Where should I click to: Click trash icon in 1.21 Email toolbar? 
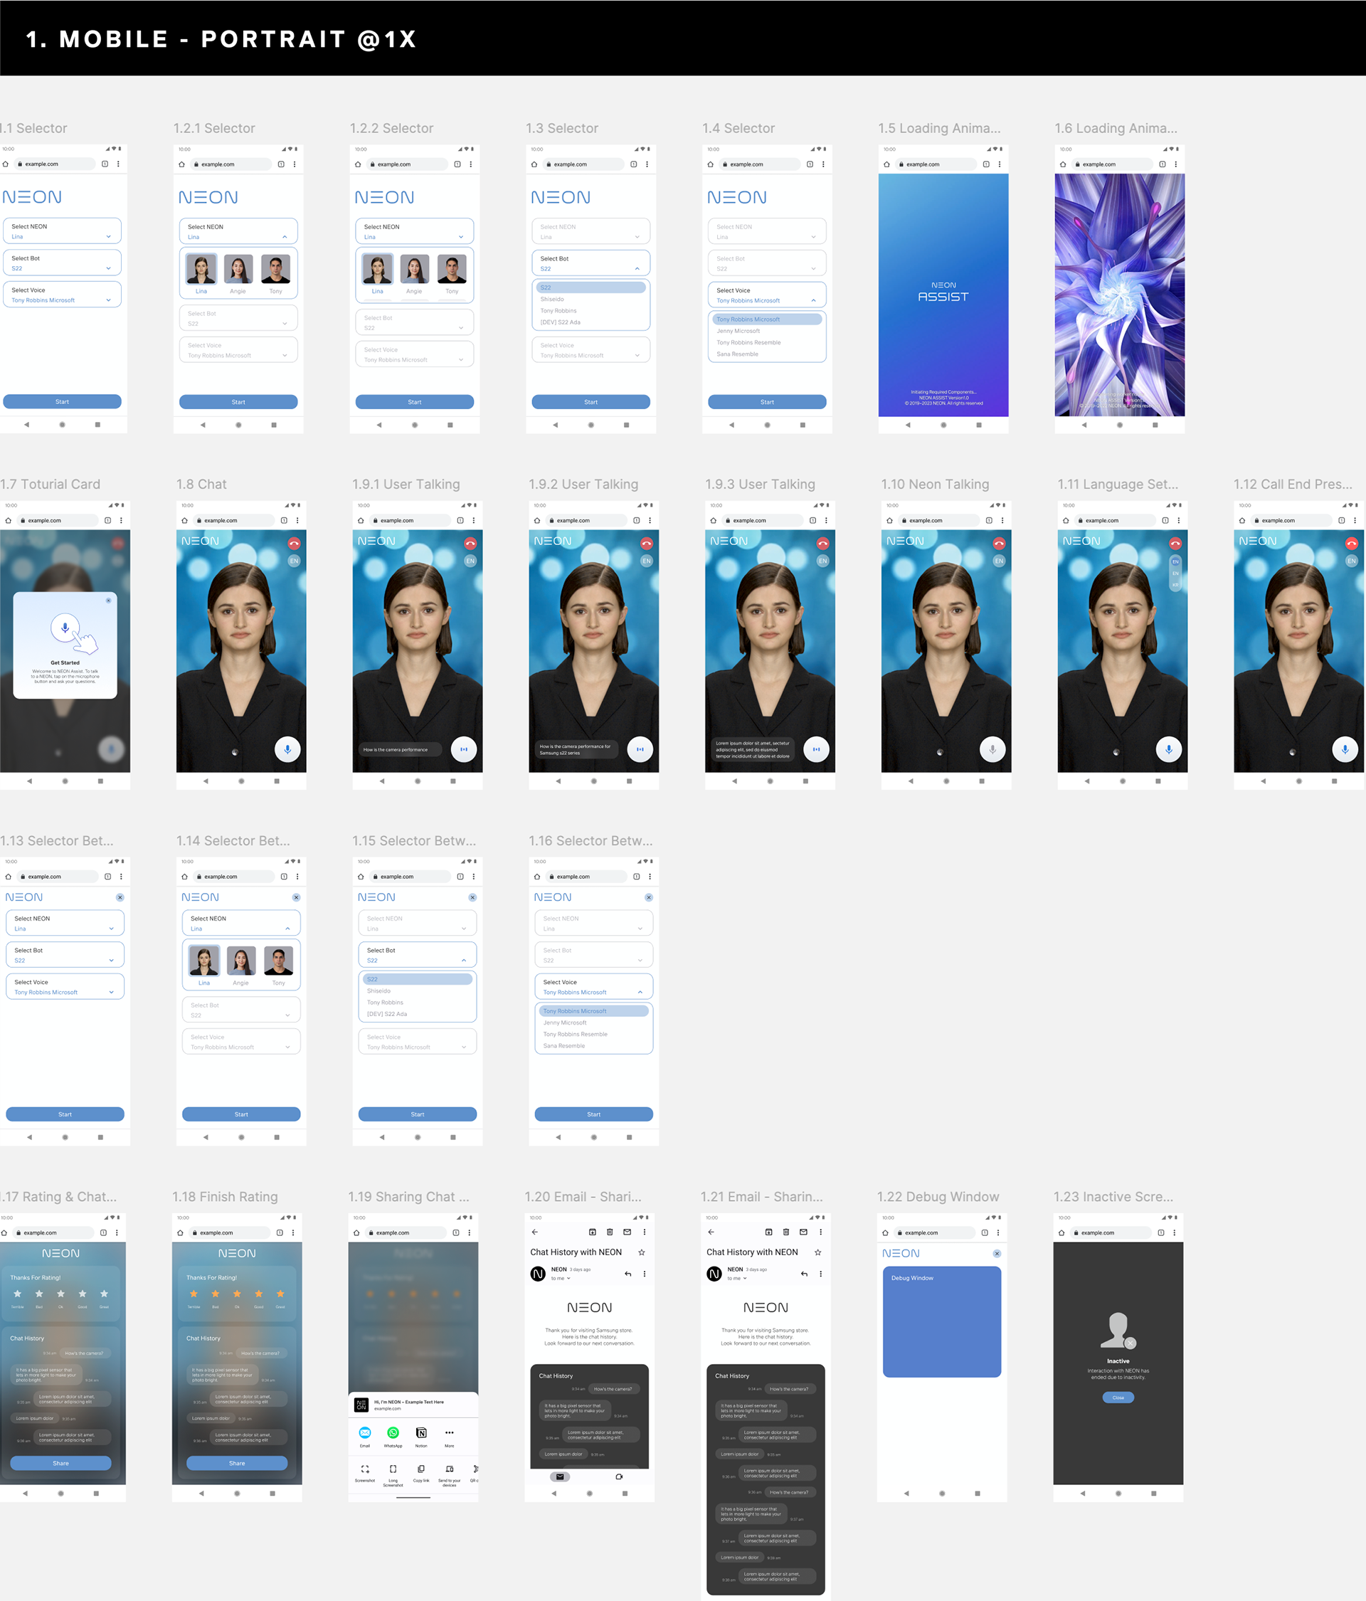click(785, 1232)
